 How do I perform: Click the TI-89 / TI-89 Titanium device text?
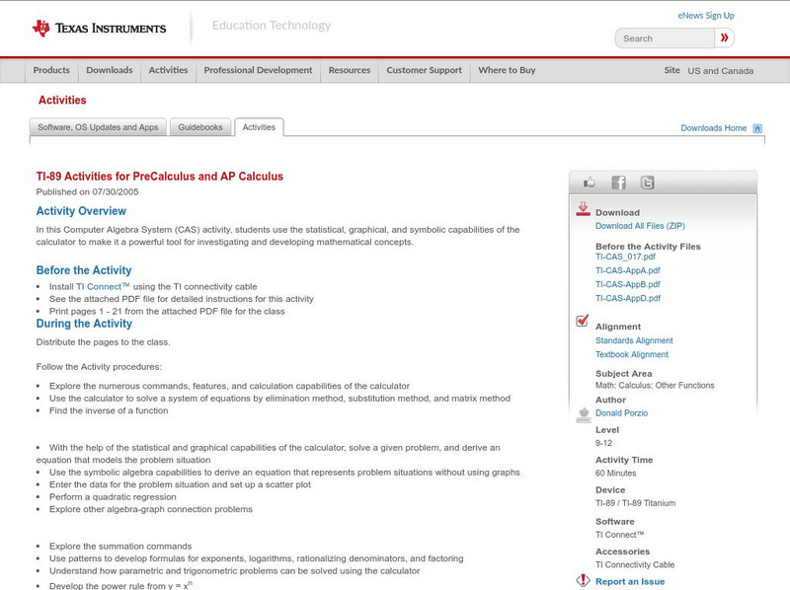[x=635, y=503]
